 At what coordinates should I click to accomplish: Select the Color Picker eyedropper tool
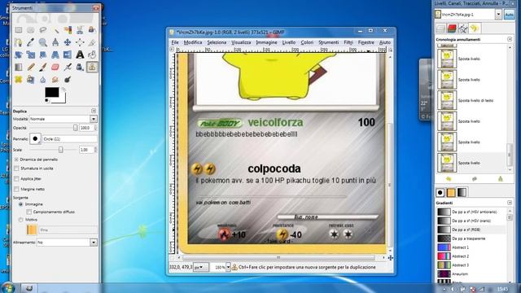click(31, 42)
